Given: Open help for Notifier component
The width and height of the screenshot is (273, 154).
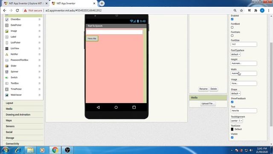Looking at the screenshot, I should click(x=40, y=54).
